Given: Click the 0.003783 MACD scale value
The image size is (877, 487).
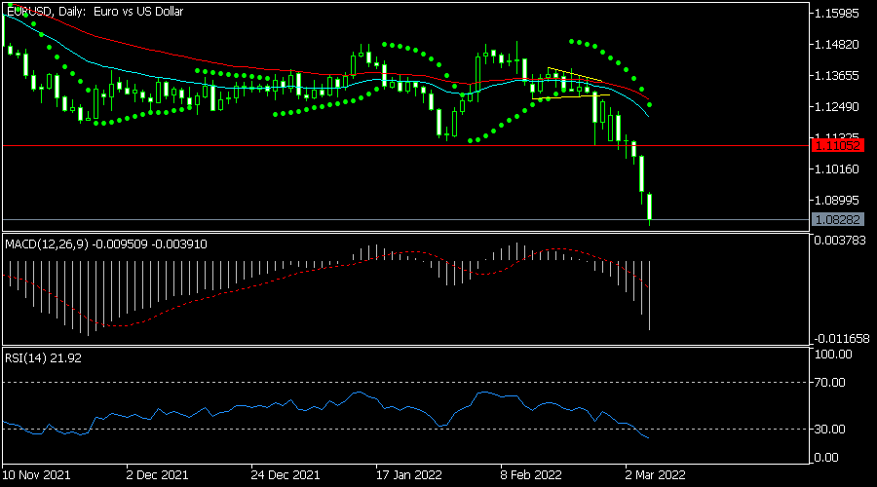Looking at the screenshot, I should pos(840,241).
